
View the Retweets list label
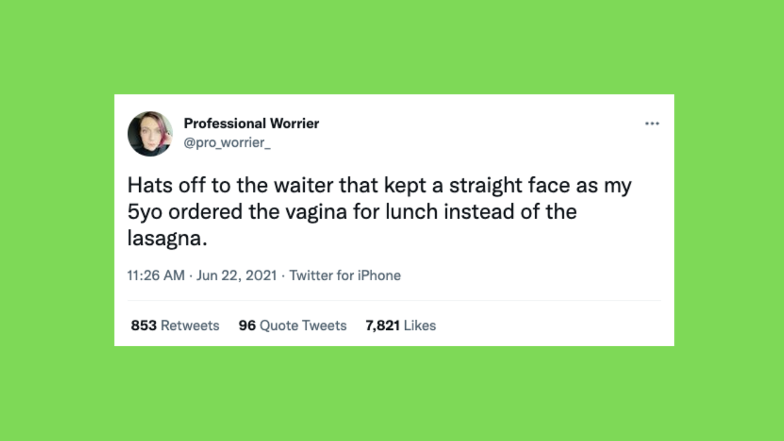(x=190, y=325)
